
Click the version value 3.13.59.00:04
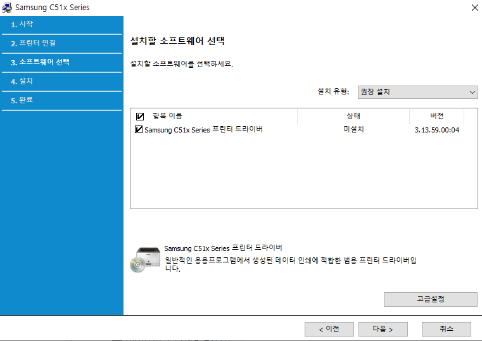click(x=437, y=130)
